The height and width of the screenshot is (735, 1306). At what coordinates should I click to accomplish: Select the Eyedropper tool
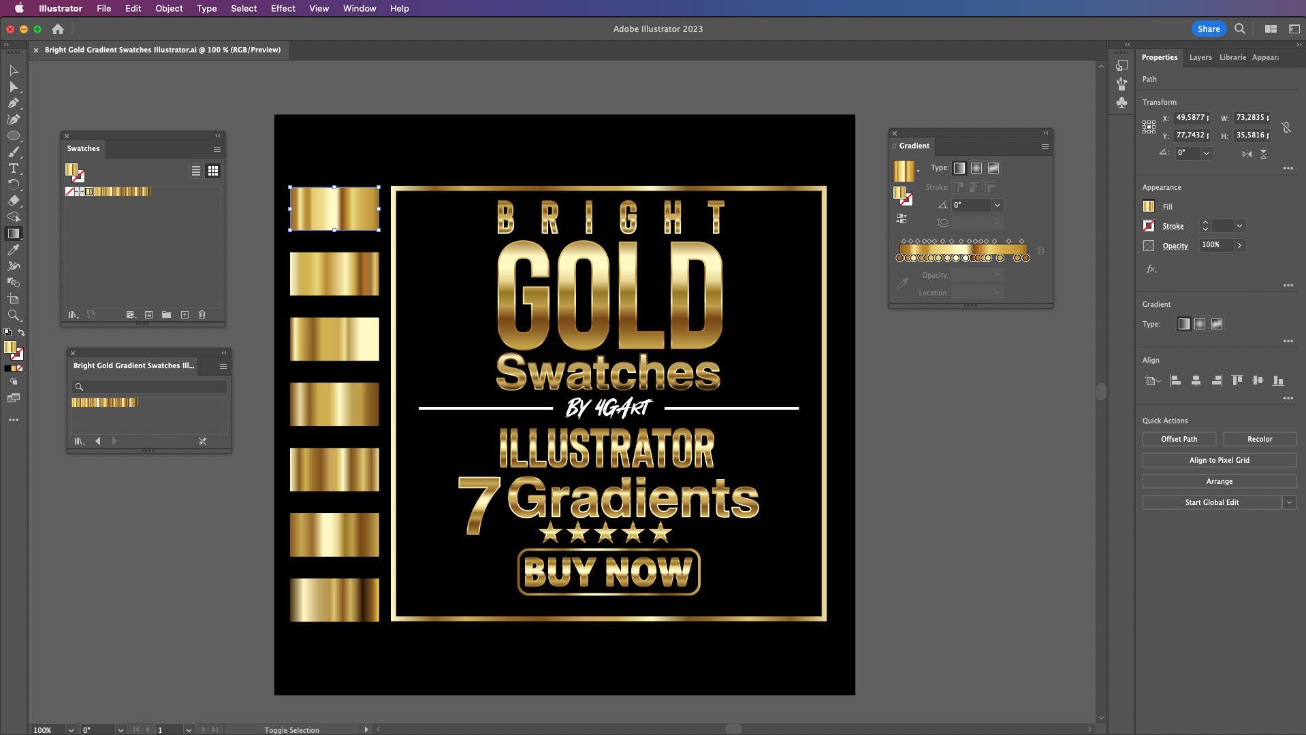[x=14, y=250]
